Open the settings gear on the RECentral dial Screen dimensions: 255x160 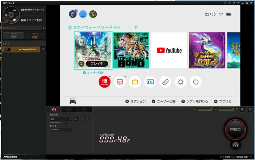coord(6,15)
